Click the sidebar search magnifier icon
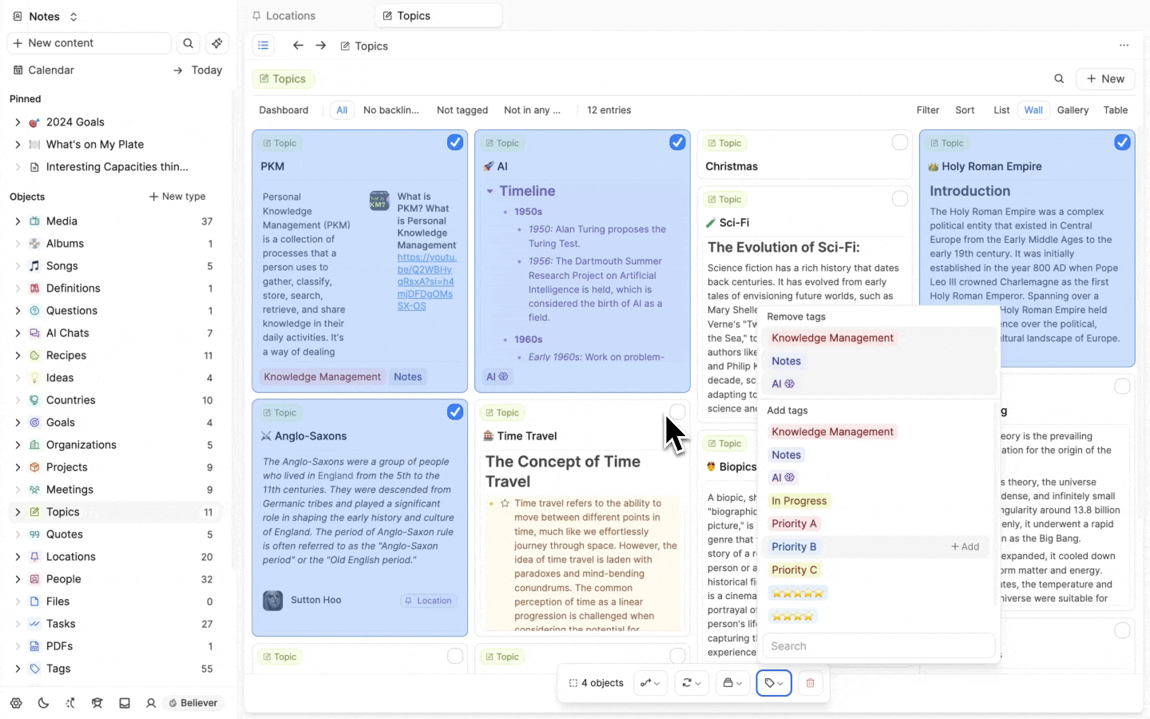Screen dimensions: 1150x719 click(x=188, y=43)
